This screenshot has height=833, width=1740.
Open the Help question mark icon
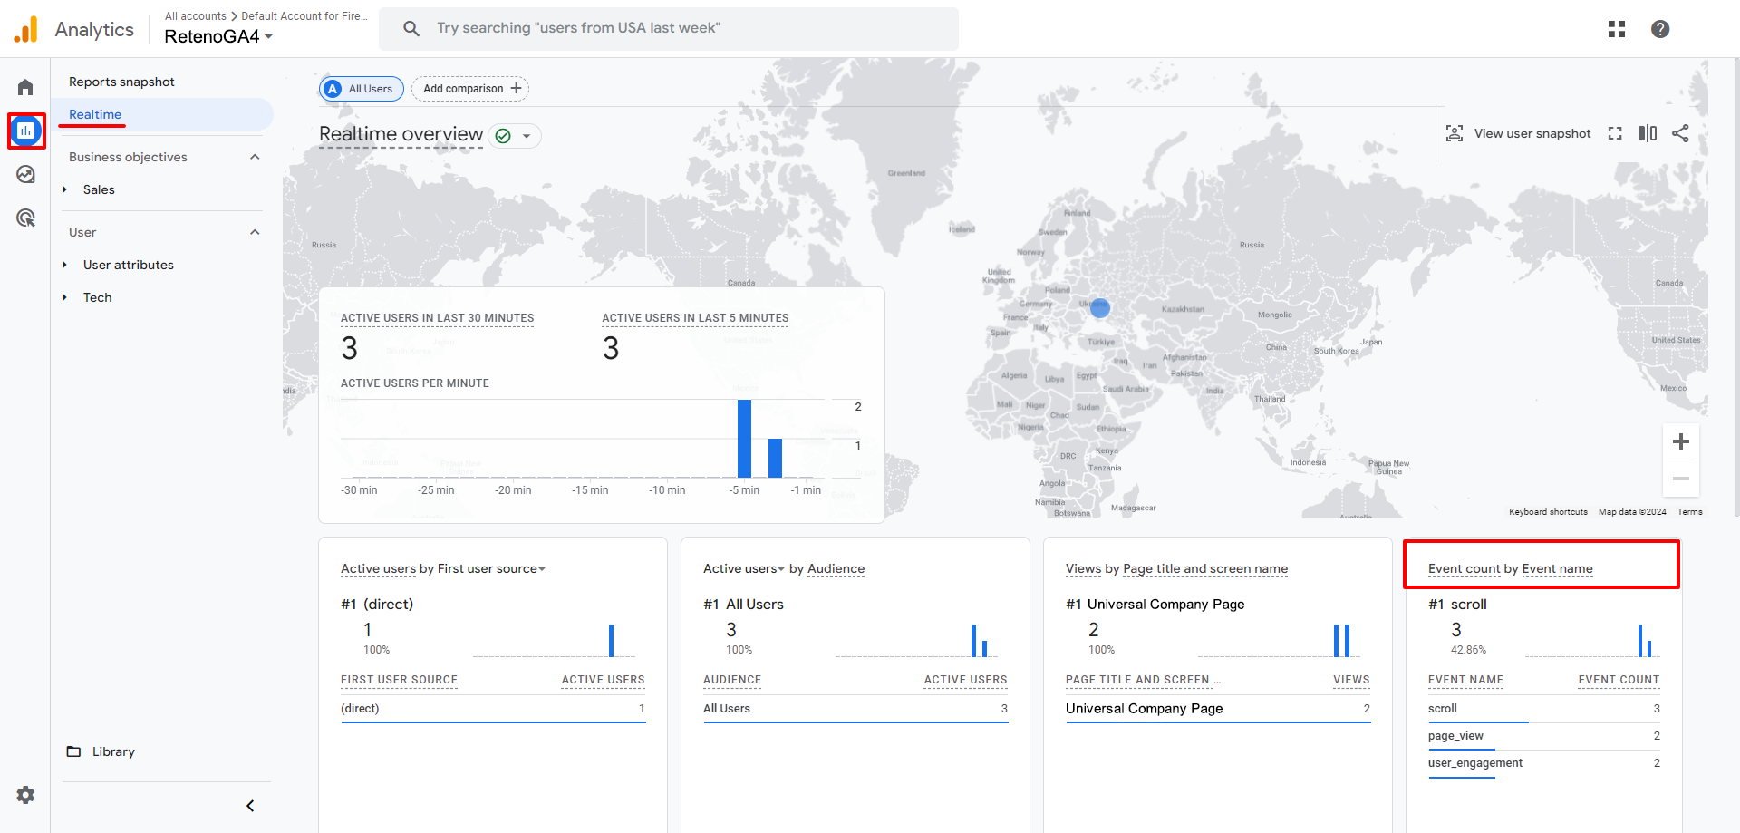(x=1660, y=29)
